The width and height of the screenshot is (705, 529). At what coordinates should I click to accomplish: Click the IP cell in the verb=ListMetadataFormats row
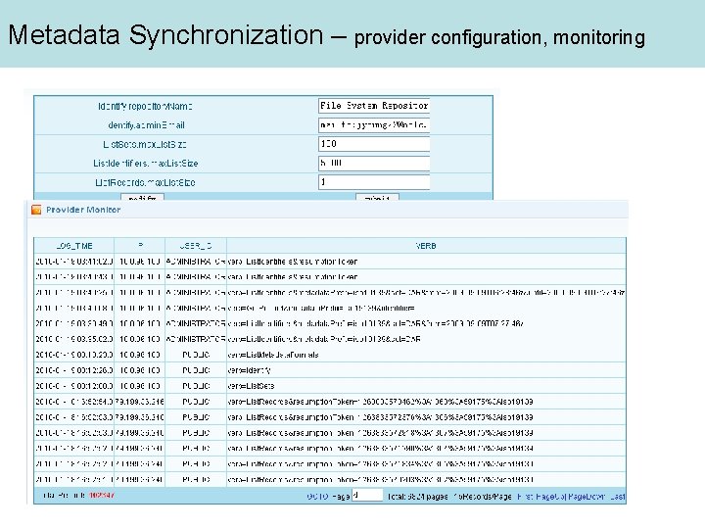click(x=140, y=355)
